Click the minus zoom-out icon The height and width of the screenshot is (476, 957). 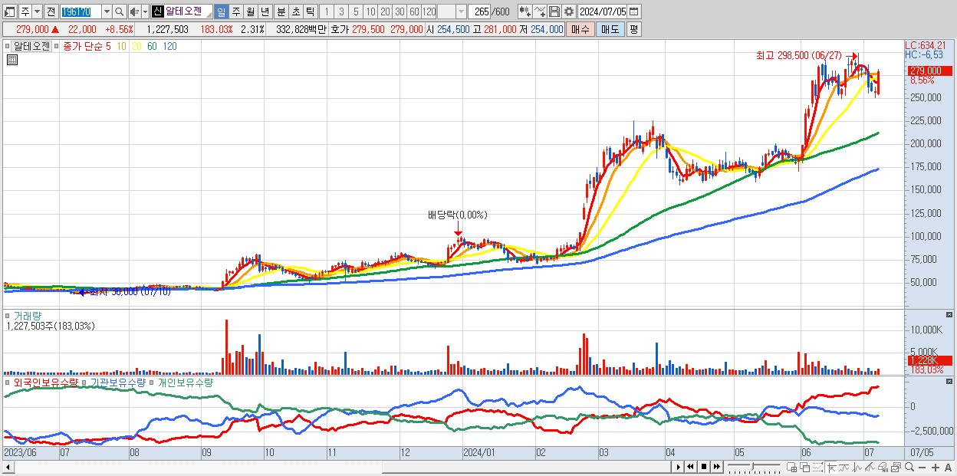(x=922, y=468)
